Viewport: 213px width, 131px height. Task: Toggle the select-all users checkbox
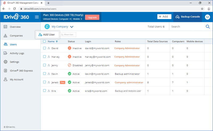44,41
